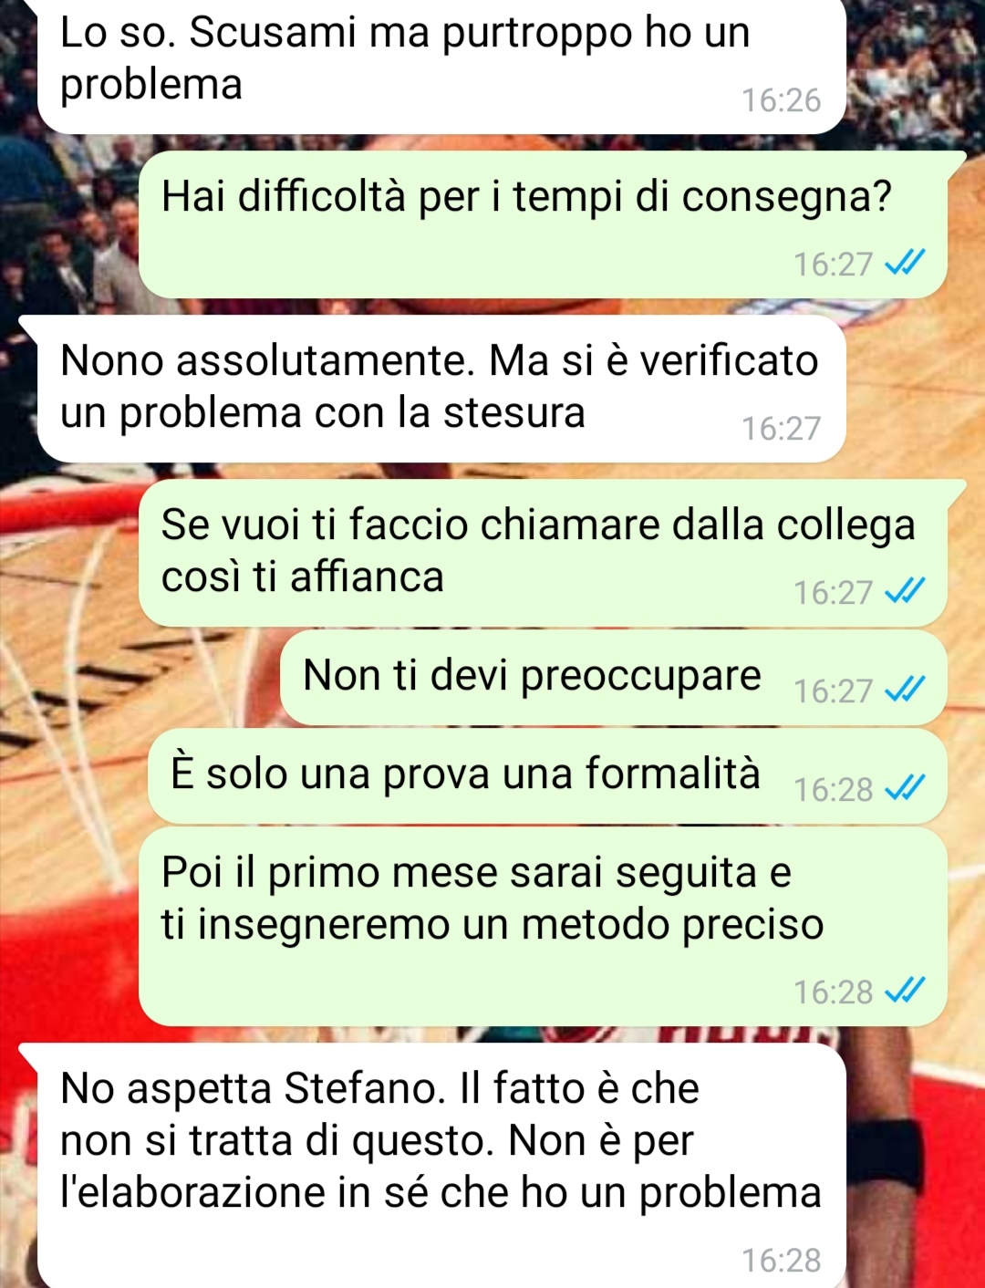Screen dimensions: 985x1288
Task: Tap the blue ticks beside 'Non ti devi preoccupare'
Action: pos(905,691)
